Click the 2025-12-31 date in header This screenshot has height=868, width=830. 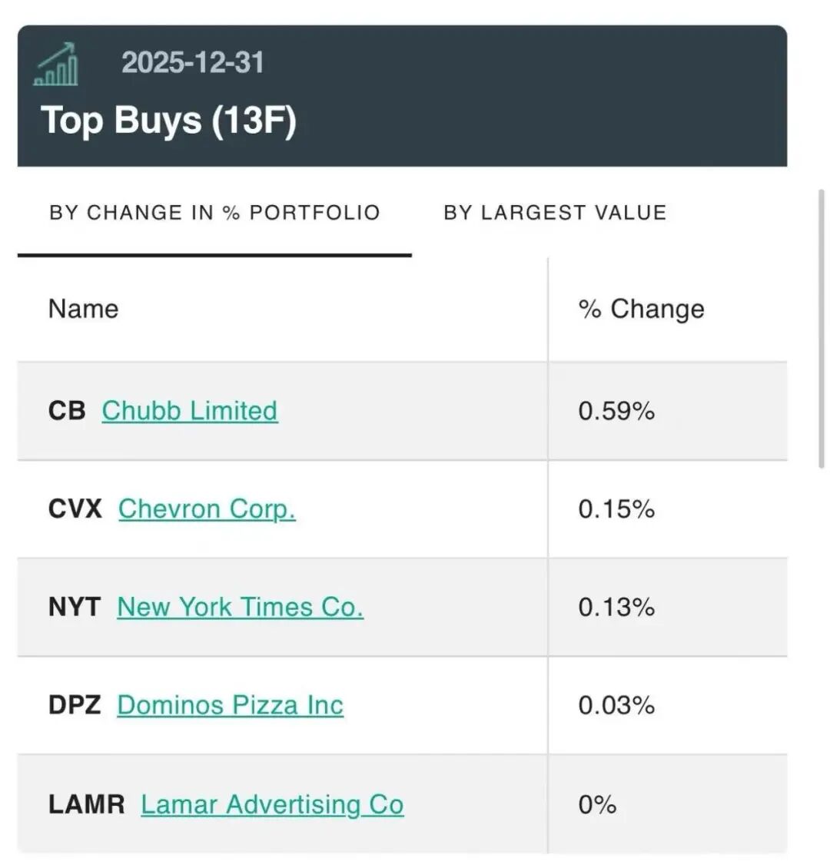[192, 62]
